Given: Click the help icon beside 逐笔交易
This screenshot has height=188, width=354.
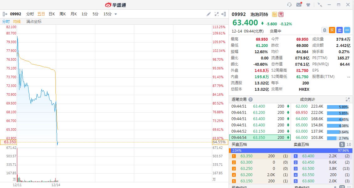Looking at the screenshot, I should tap(251, 99).
